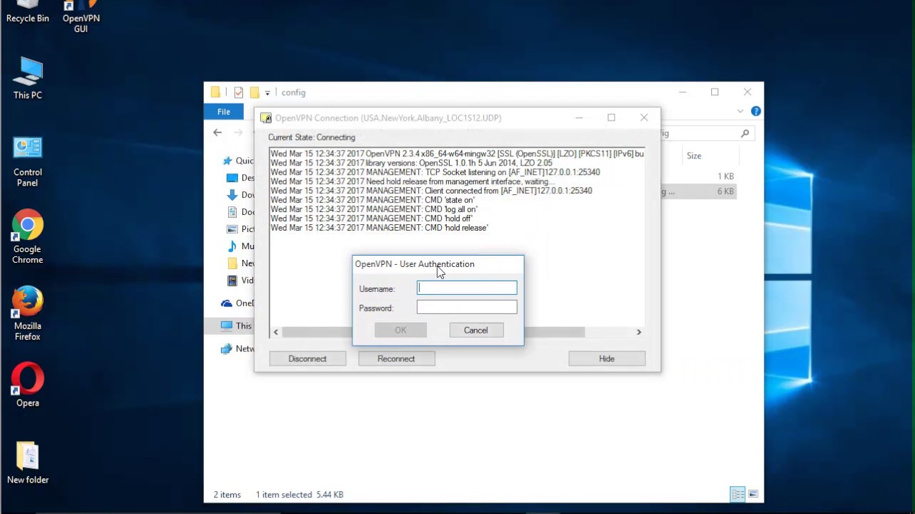Select Network in the navigation pane
This screenshot has height=514, width=915.
[x=237, y=348]
